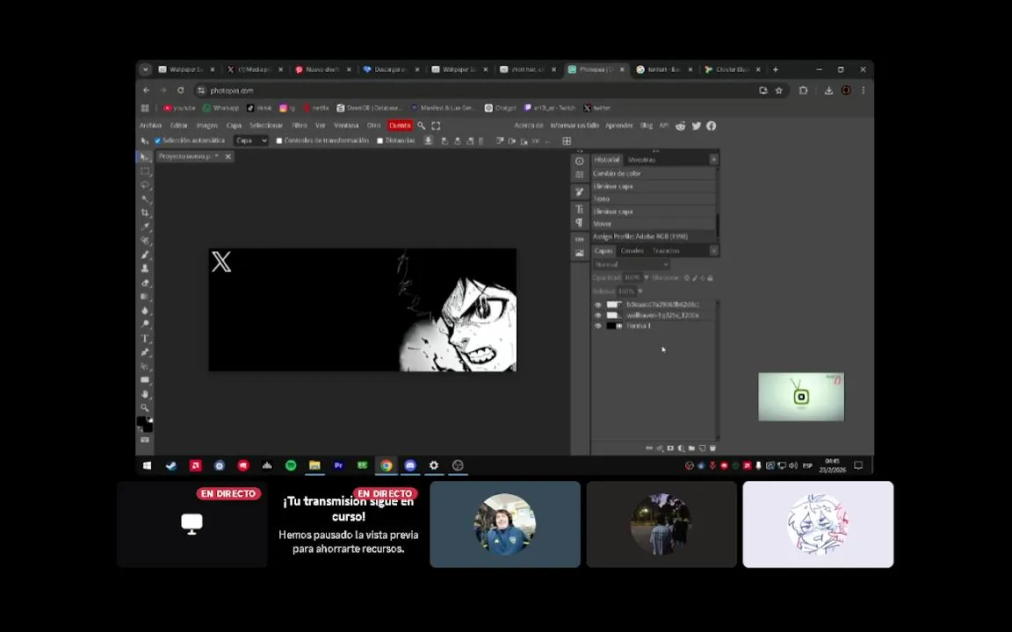Open the Normal blend mode dropdown
Image resolution: width=1012 pixels, height=632 pixels.
[x=632, y=264]
